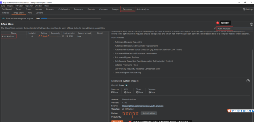Click the total system impact progress bar
This screenshot has width=254, height=122.
click(71, 18)
